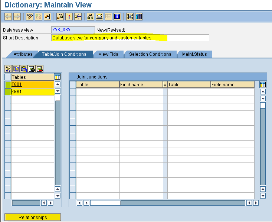Click the Tables select-all corner box
The width and height of the screenshot is (272, 222).
(8, 77)
